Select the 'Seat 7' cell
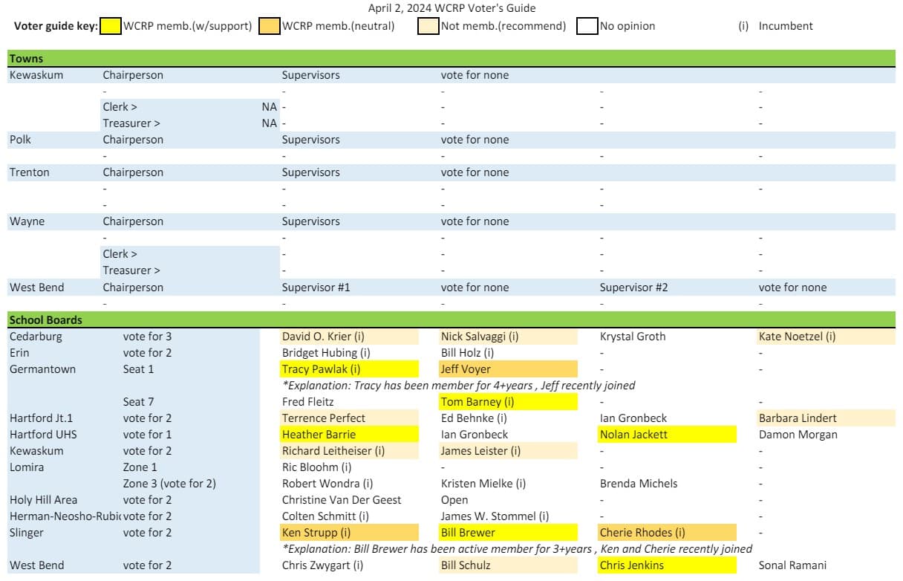Image resolution: width=903 pixels, height=581 pixels. click(139, 401)
